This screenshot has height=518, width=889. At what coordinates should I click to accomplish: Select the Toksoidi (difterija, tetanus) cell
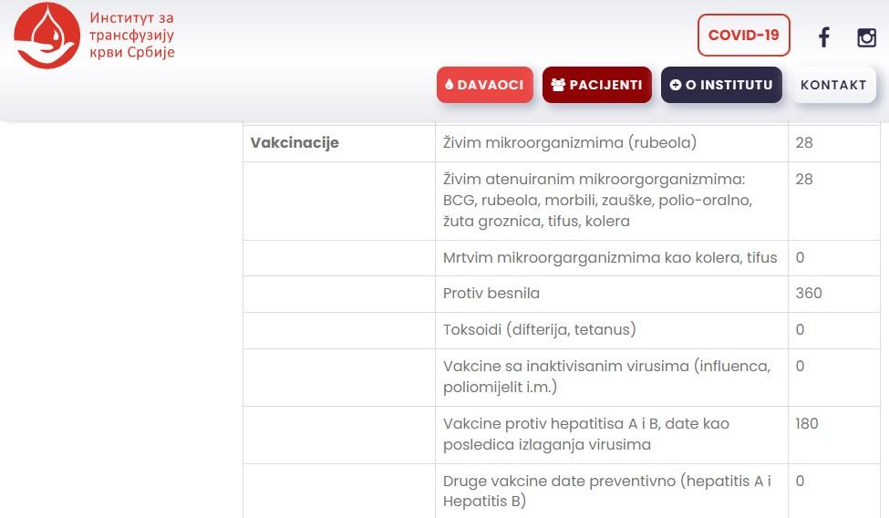click(x=611, y=330)
